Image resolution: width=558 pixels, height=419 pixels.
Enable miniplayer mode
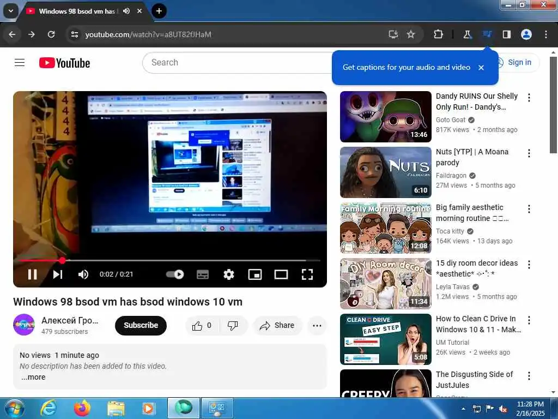(x=255, y=274)
